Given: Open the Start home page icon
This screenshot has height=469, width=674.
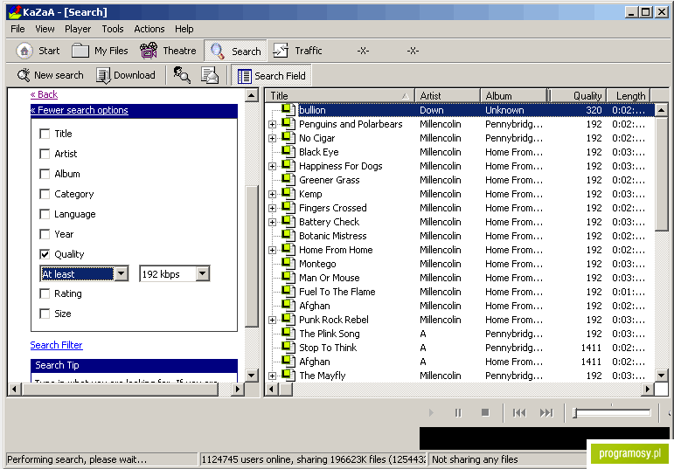Looking at the screenshot, I should click(24, 52).
